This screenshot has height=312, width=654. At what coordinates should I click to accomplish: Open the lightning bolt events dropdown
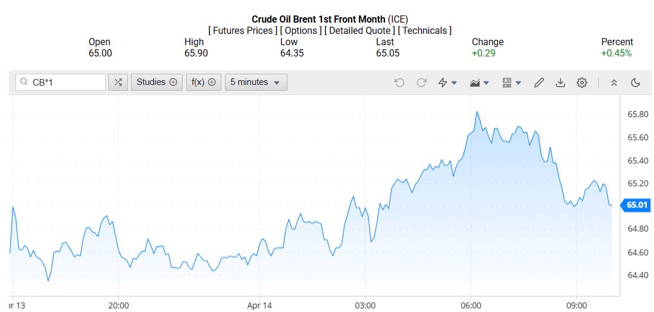[447, 83]
